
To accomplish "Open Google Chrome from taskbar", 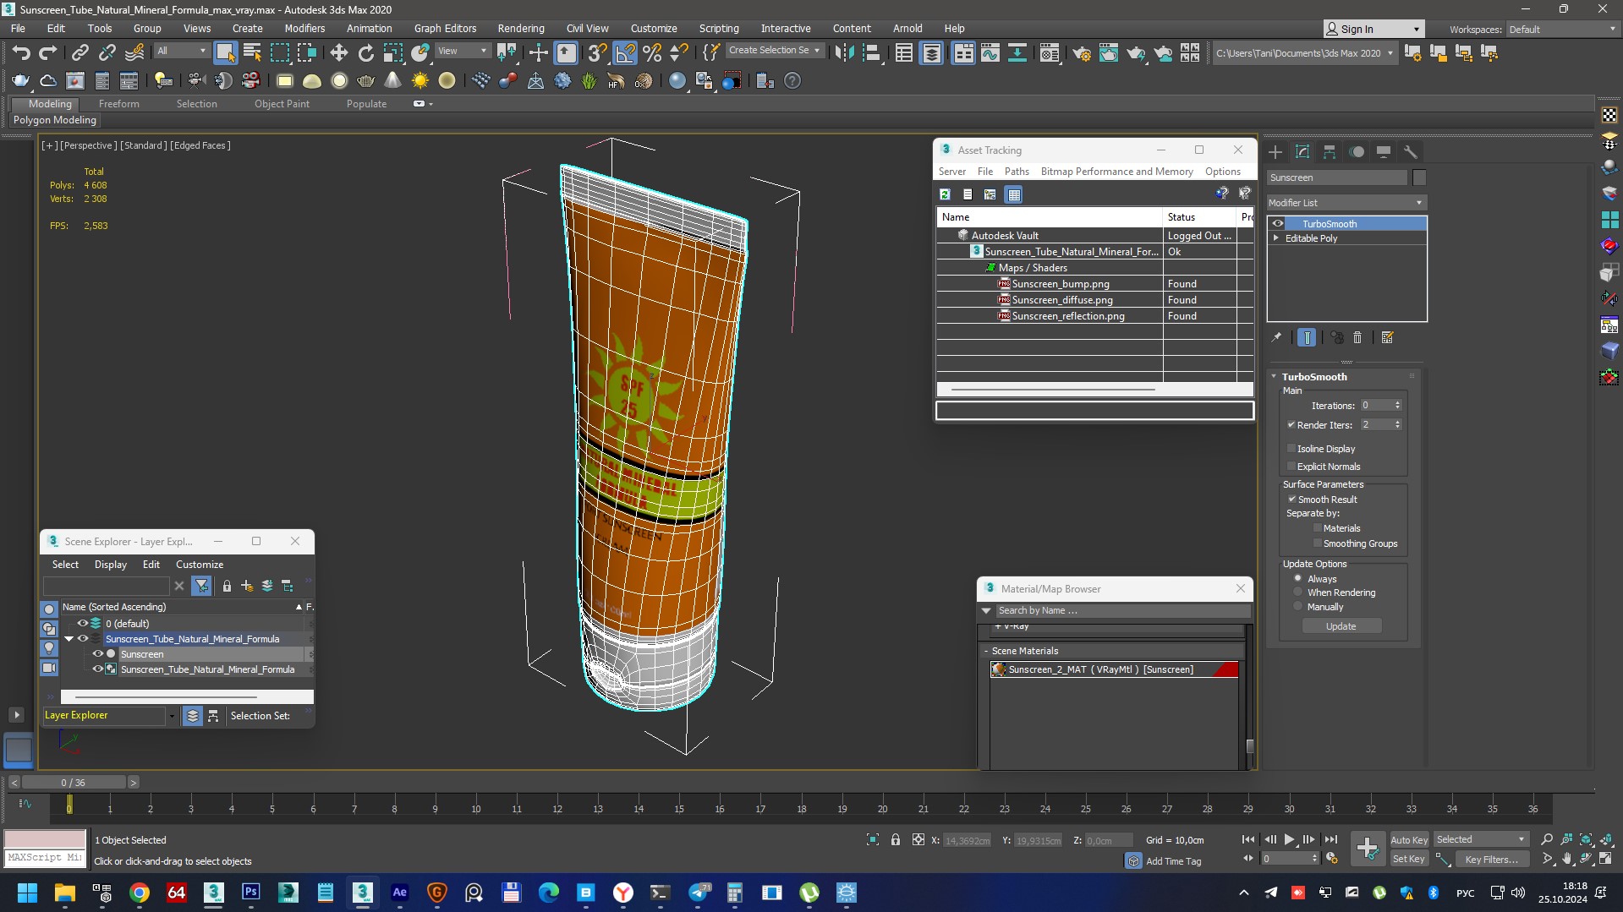I will point(140,893).
